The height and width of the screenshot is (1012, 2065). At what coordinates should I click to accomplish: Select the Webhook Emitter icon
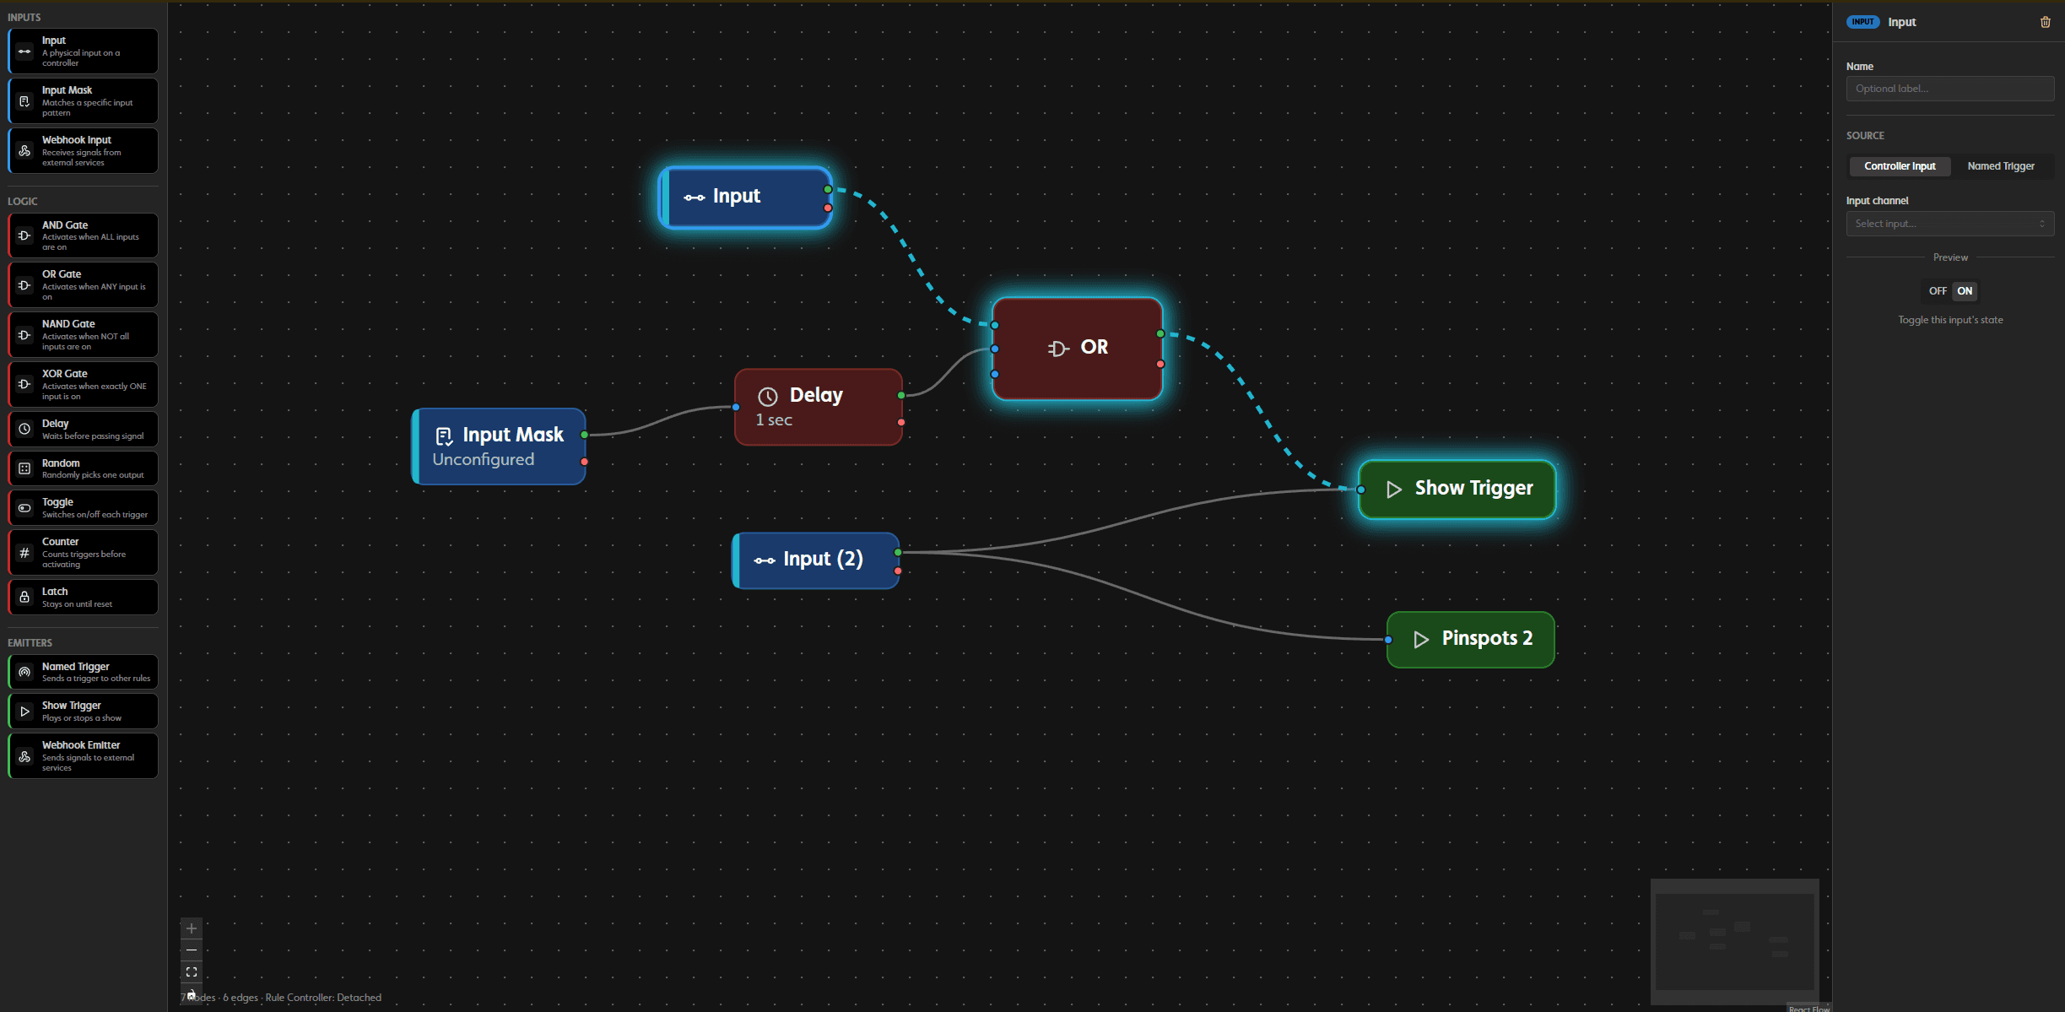24,755
